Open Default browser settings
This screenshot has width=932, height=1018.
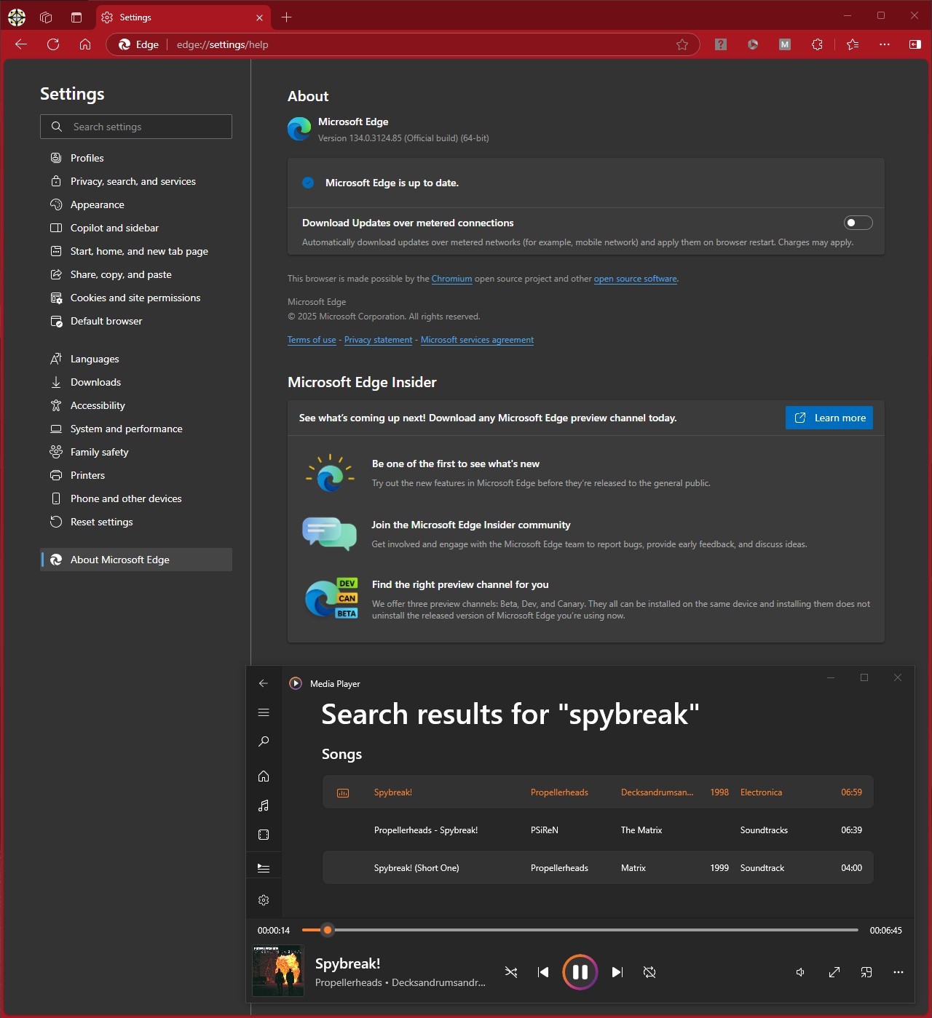[136, 321]
